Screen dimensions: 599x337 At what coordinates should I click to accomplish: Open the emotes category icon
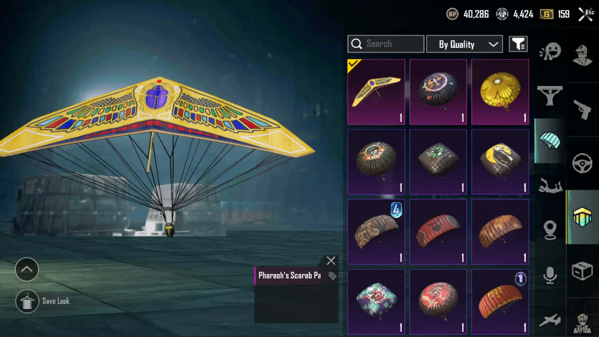pos(550,51)
